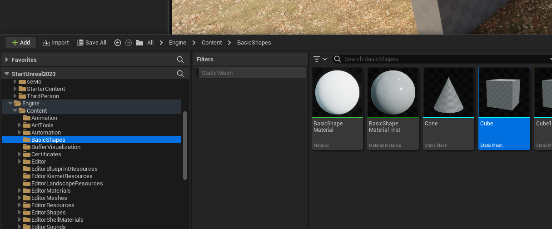
Task: Select the EditorKismetResources folder
Action: (x=62, y=176)
